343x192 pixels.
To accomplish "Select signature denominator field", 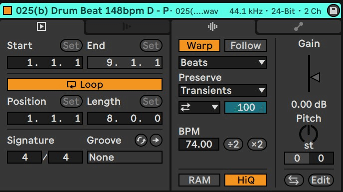I will click(x=65, y=157).
